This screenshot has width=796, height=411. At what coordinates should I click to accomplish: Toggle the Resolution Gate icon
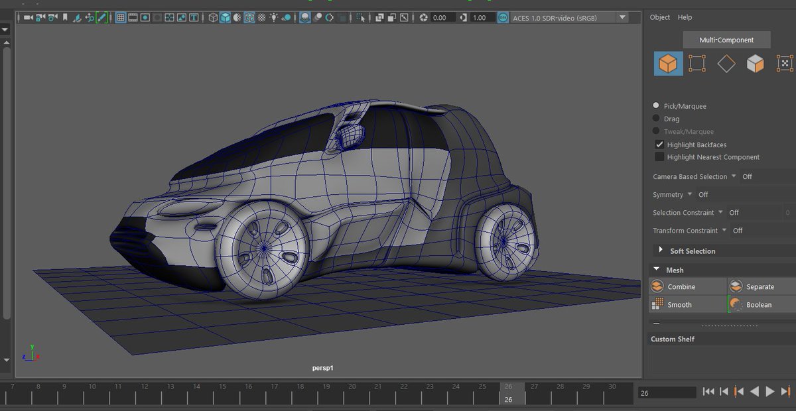145,18
